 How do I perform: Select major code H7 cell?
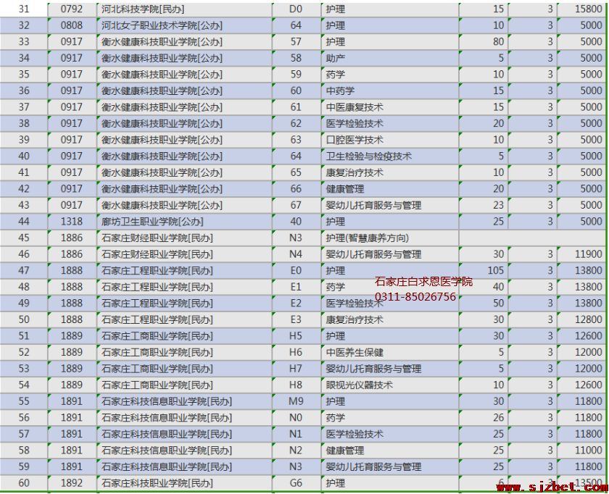click(297, 369)
